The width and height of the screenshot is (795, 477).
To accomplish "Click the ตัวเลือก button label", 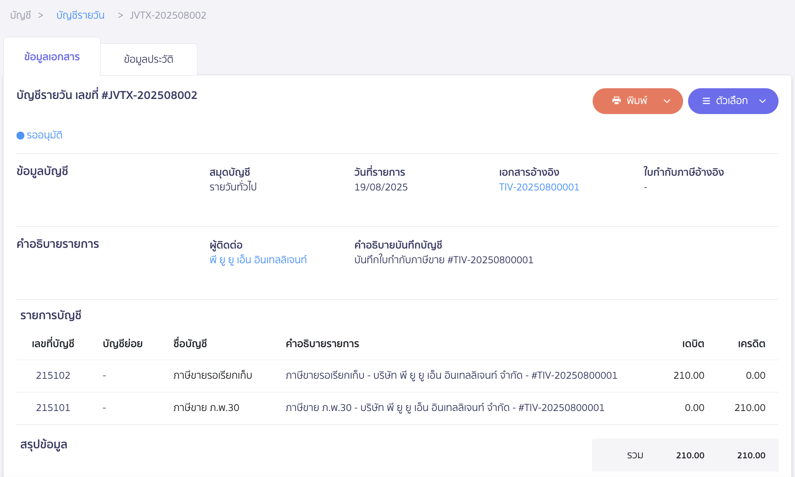I will click(732, 101).
